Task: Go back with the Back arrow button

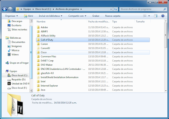Action: [5, 9]
